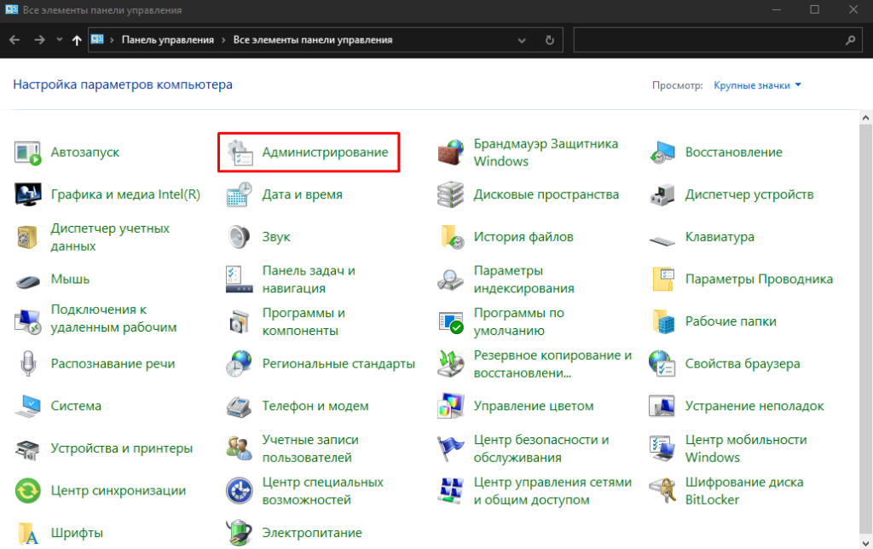The width and height of the screenshot is (873, 549).
Task: Click the Мышь mouse icon
Action: pos(28,280)
